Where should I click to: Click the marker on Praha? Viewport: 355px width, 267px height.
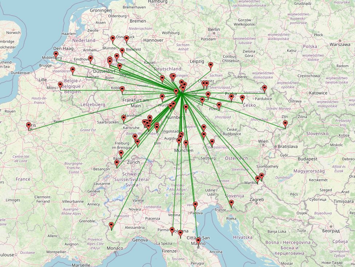231,97
